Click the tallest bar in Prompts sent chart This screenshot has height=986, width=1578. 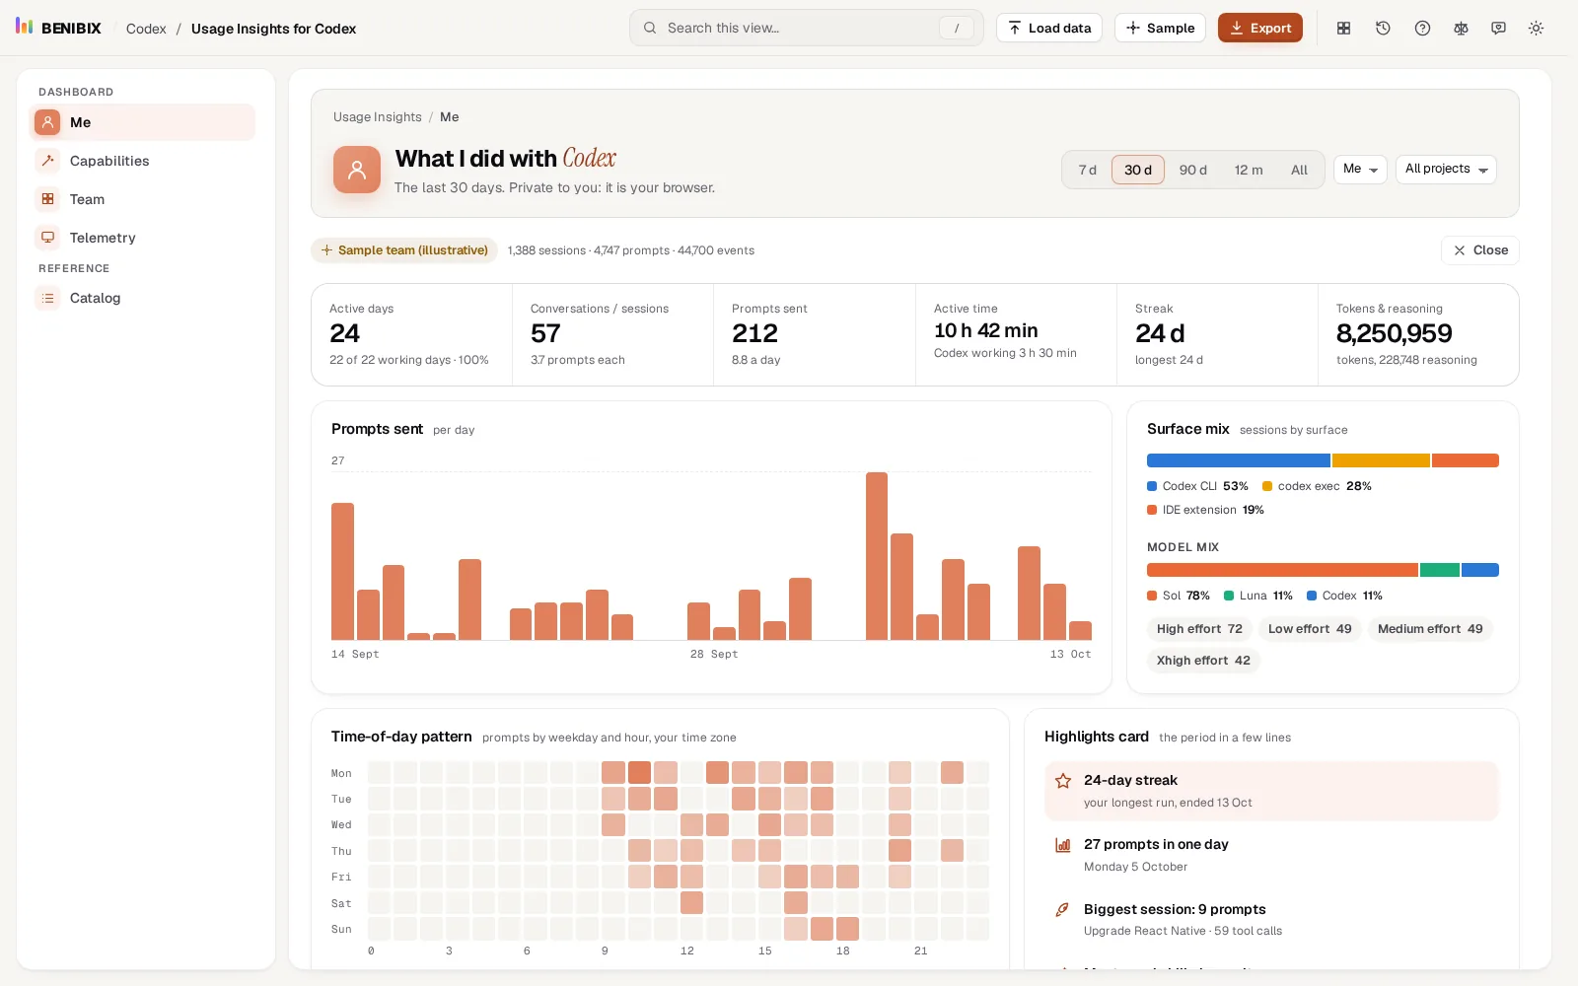(877, 556)
